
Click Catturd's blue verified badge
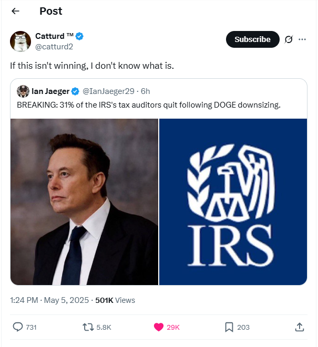[80, 36]
